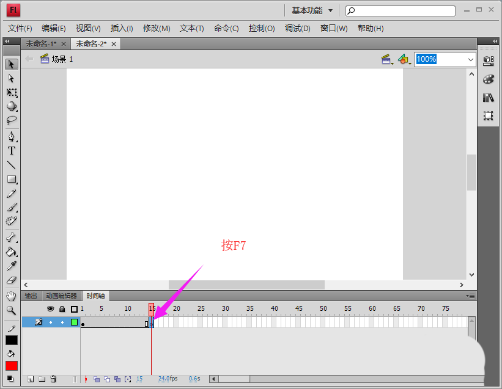
Task: Open the 基本功能 workspace dropdown
Action: pos(312,10)
